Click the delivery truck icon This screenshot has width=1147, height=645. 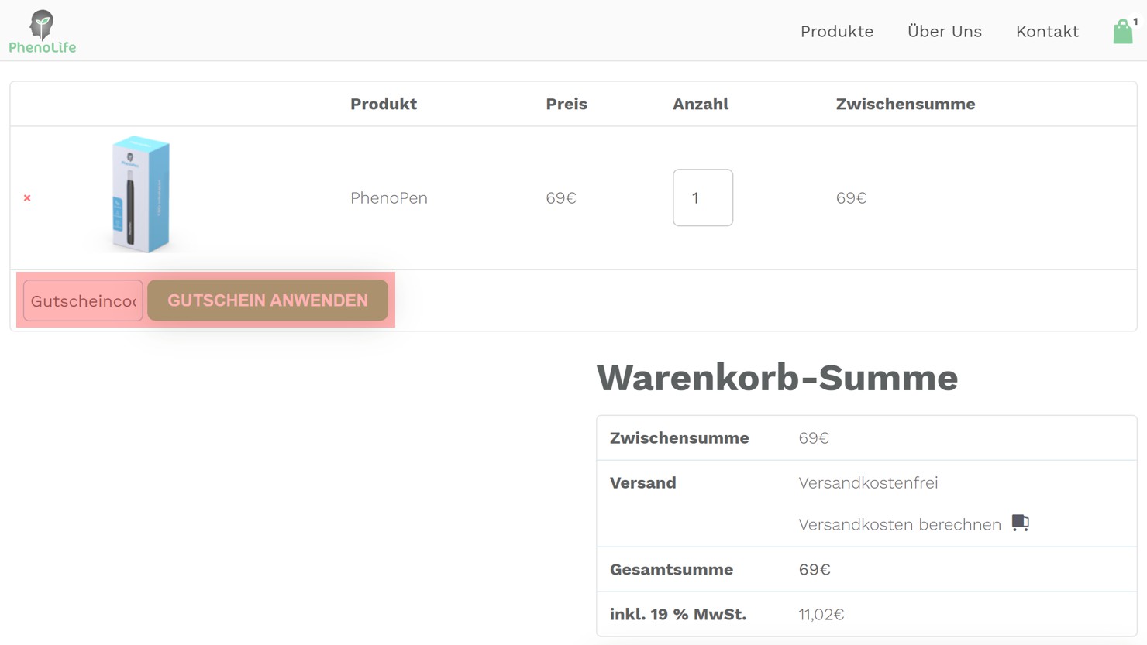(1020, 523)
